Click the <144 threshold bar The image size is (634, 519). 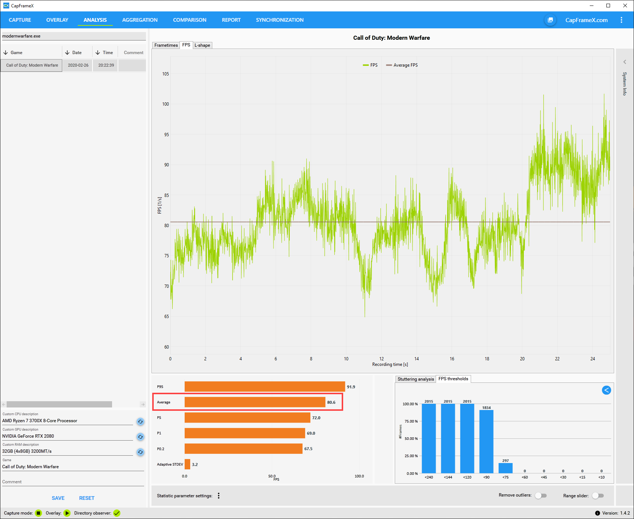pyautogui.click(x=448, y=438)
